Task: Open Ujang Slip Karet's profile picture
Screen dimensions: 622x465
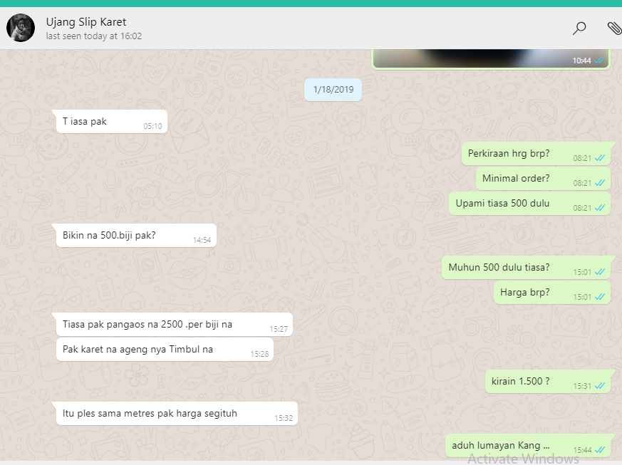Action: click(x=21, y=28)
